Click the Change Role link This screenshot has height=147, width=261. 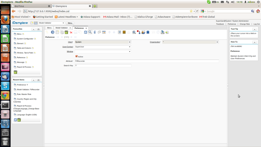(244, 24)
